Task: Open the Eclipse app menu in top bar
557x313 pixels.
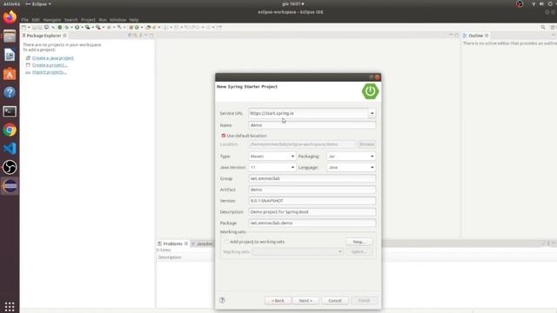Action: [38, 3]
